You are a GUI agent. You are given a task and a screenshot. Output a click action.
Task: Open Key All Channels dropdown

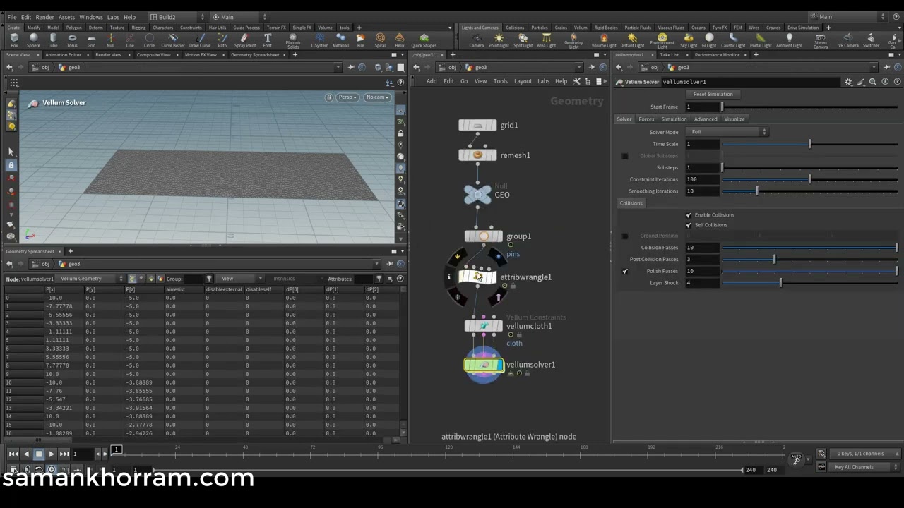pyautogui.click(x=864, y=467)
